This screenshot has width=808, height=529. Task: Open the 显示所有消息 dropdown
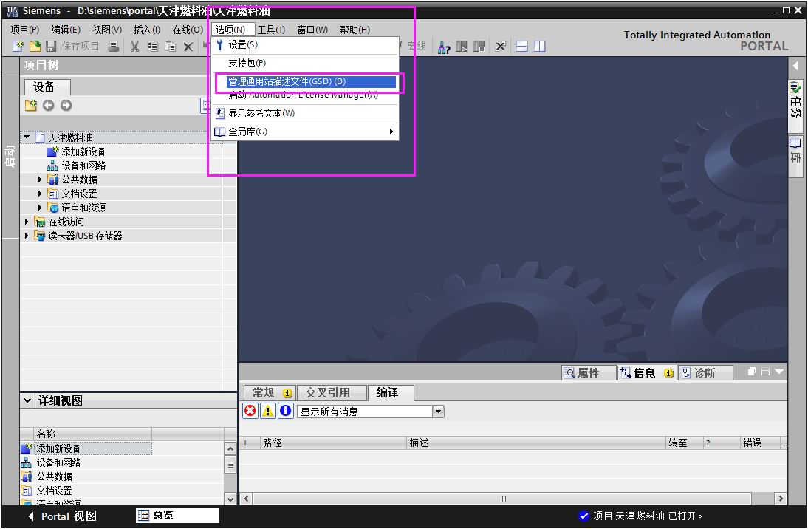click(438, 412)
